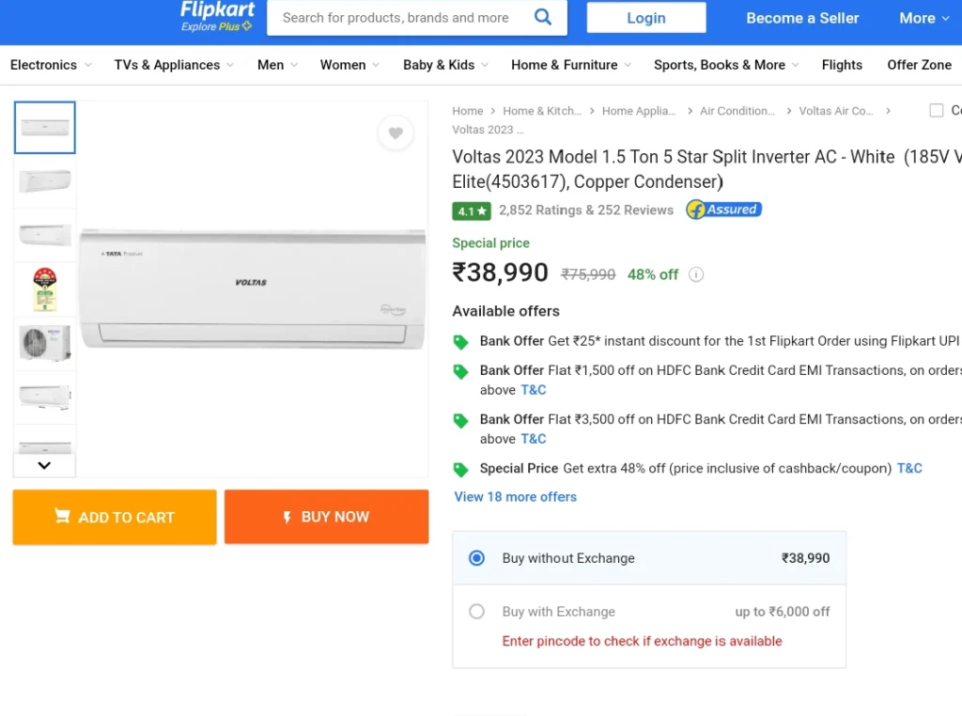The image size is (962, 716).
Task: Go to Home & Kitchen breadcrumb
Action: pos(542,111)
